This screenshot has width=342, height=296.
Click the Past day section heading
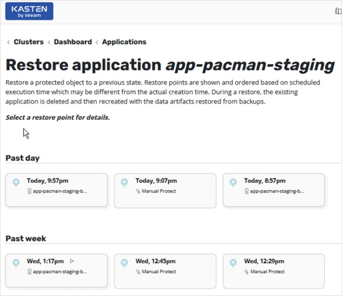22,158
